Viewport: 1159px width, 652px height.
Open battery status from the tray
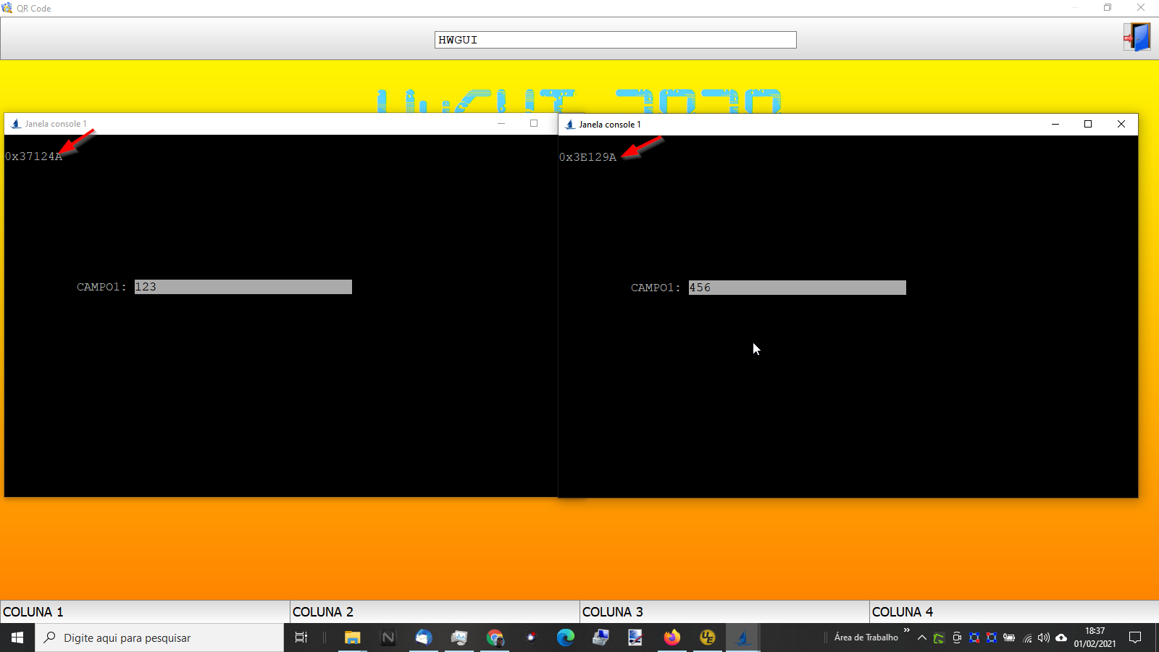[x=1009, y=638]
